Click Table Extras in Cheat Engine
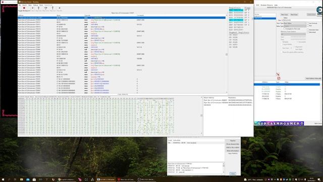 coord(318,123)
